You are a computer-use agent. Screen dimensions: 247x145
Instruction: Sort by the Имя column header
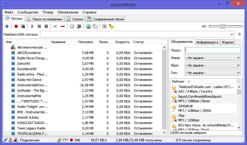pos(27,42)
